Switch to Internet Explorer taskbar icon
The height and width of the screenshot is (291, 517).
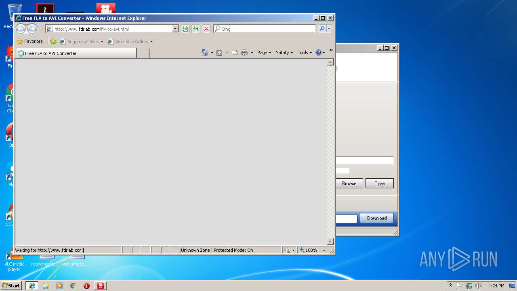coord(32,286)
